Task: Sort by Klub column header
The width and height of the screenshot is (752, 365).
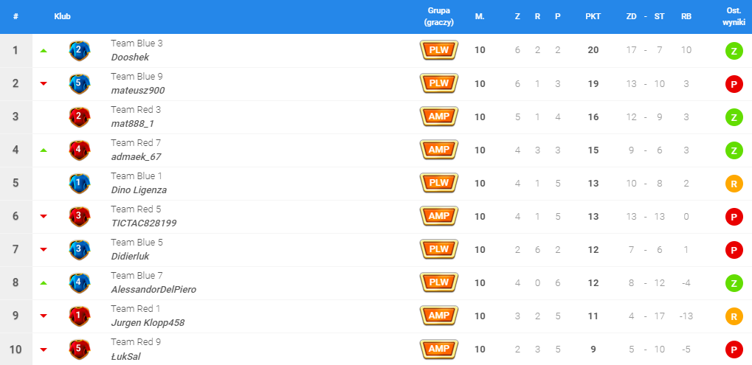Action: point(62,16)
